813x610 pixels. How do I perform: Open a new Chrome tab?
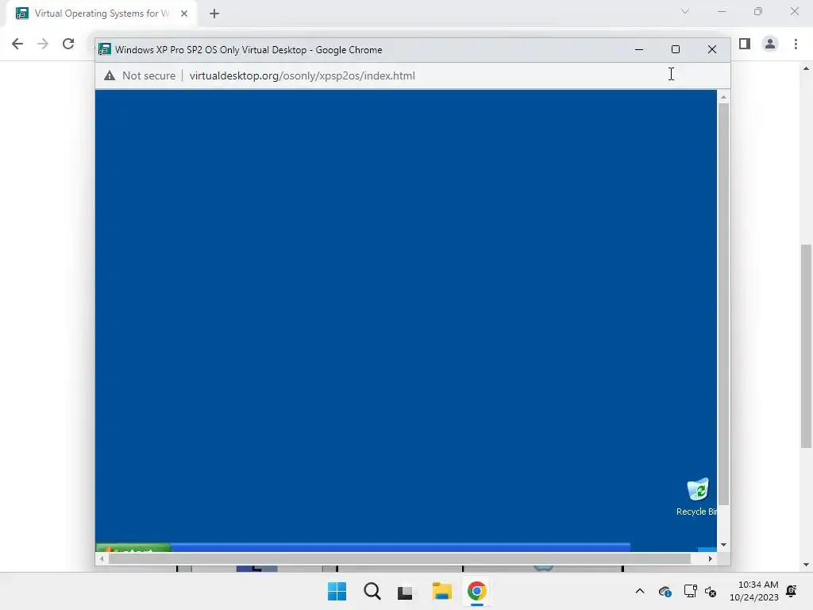pos(214,14)
